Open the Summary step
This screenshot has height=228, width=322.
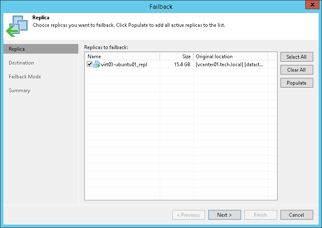20,91
